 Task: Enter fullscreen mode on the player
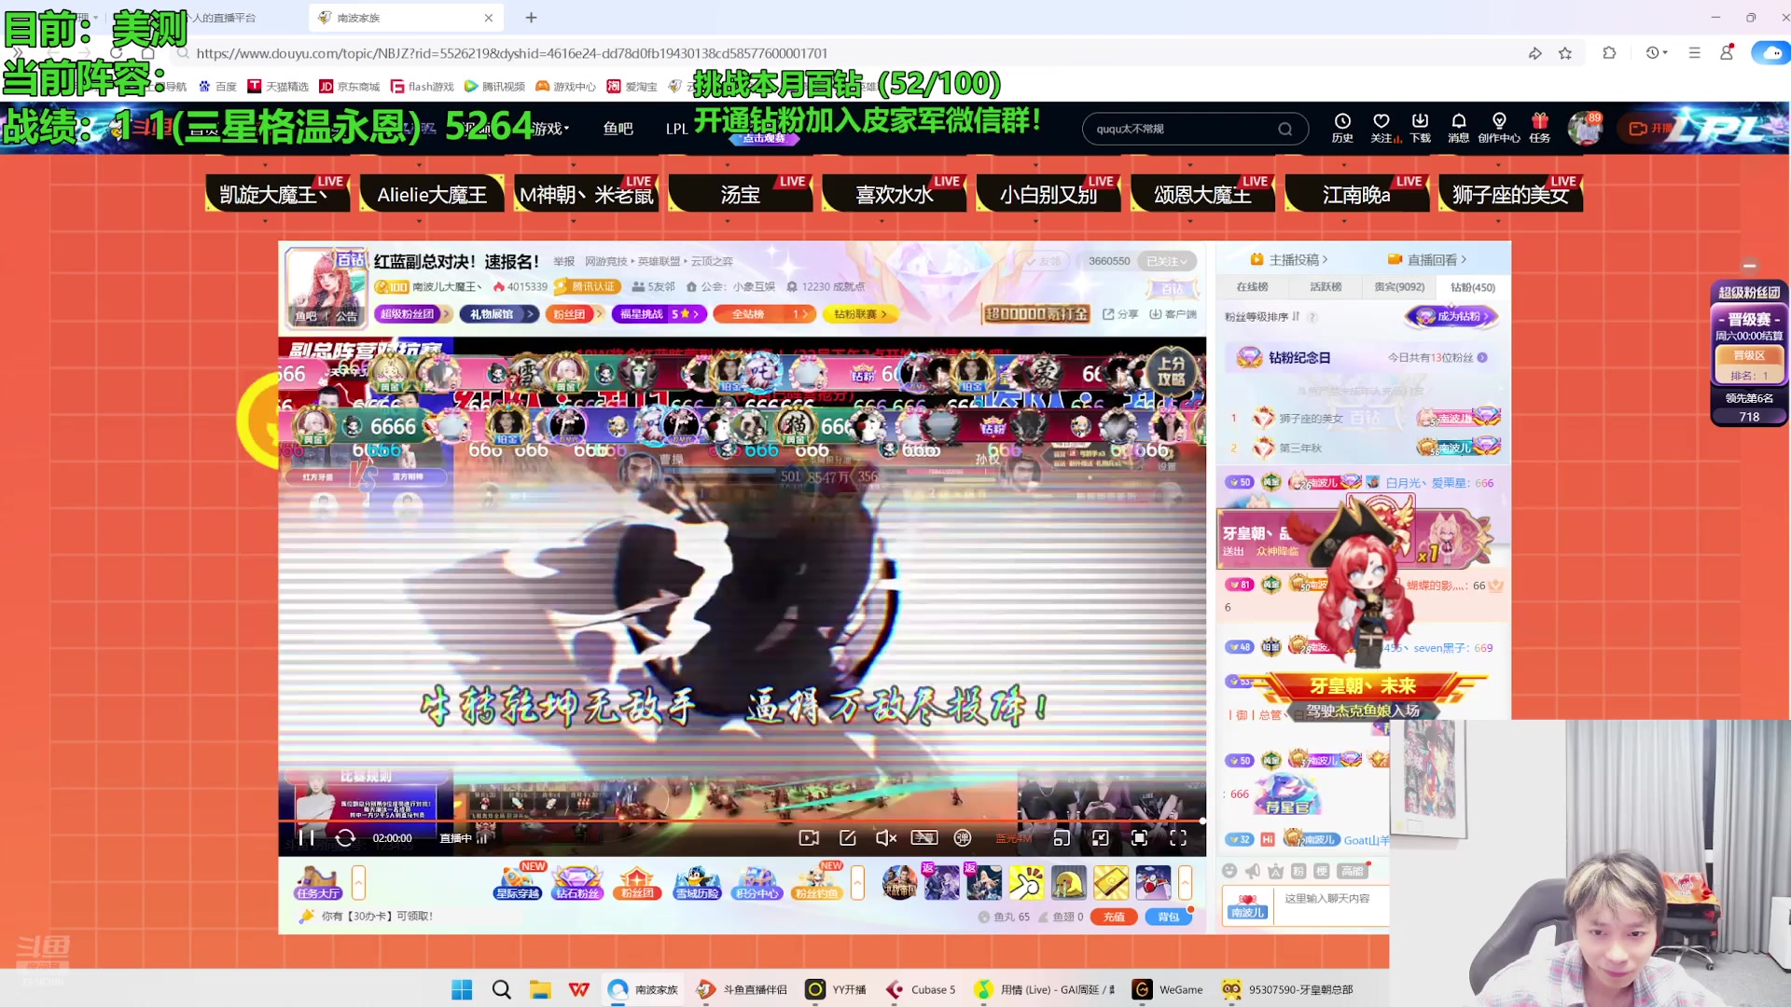pyautogui.click(x=1178, y=837)
